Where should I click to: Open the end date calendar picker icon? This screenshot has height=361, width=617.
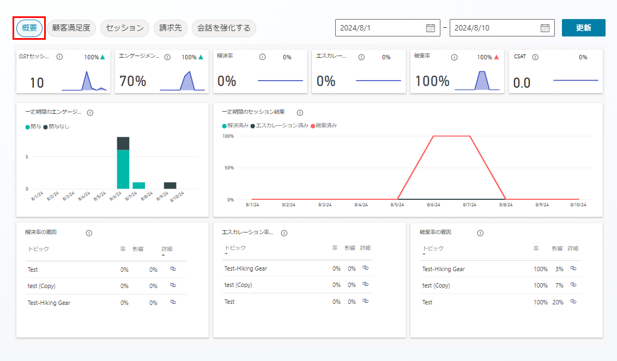545,28
